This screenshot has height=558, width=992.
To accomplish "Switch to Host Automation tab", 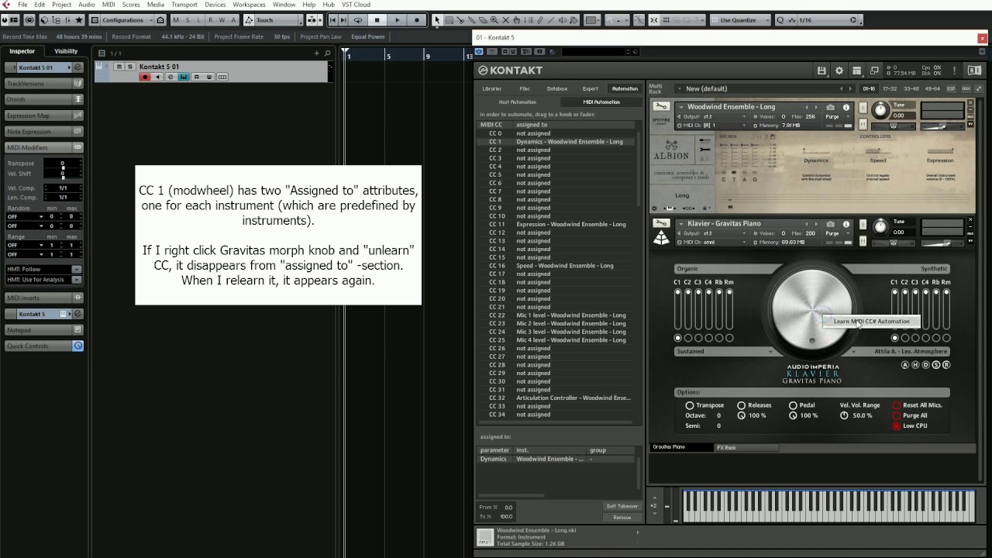I will (518, 102).
